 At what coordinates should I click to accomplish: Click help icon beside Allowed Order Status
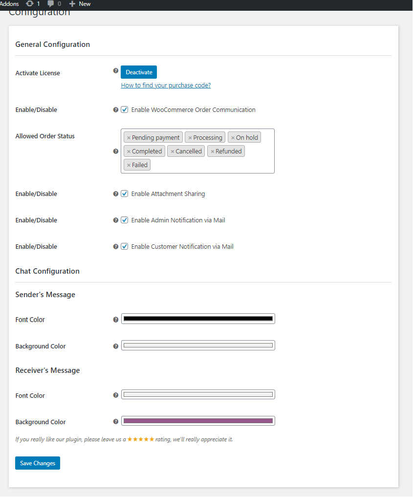click(116, 151)
